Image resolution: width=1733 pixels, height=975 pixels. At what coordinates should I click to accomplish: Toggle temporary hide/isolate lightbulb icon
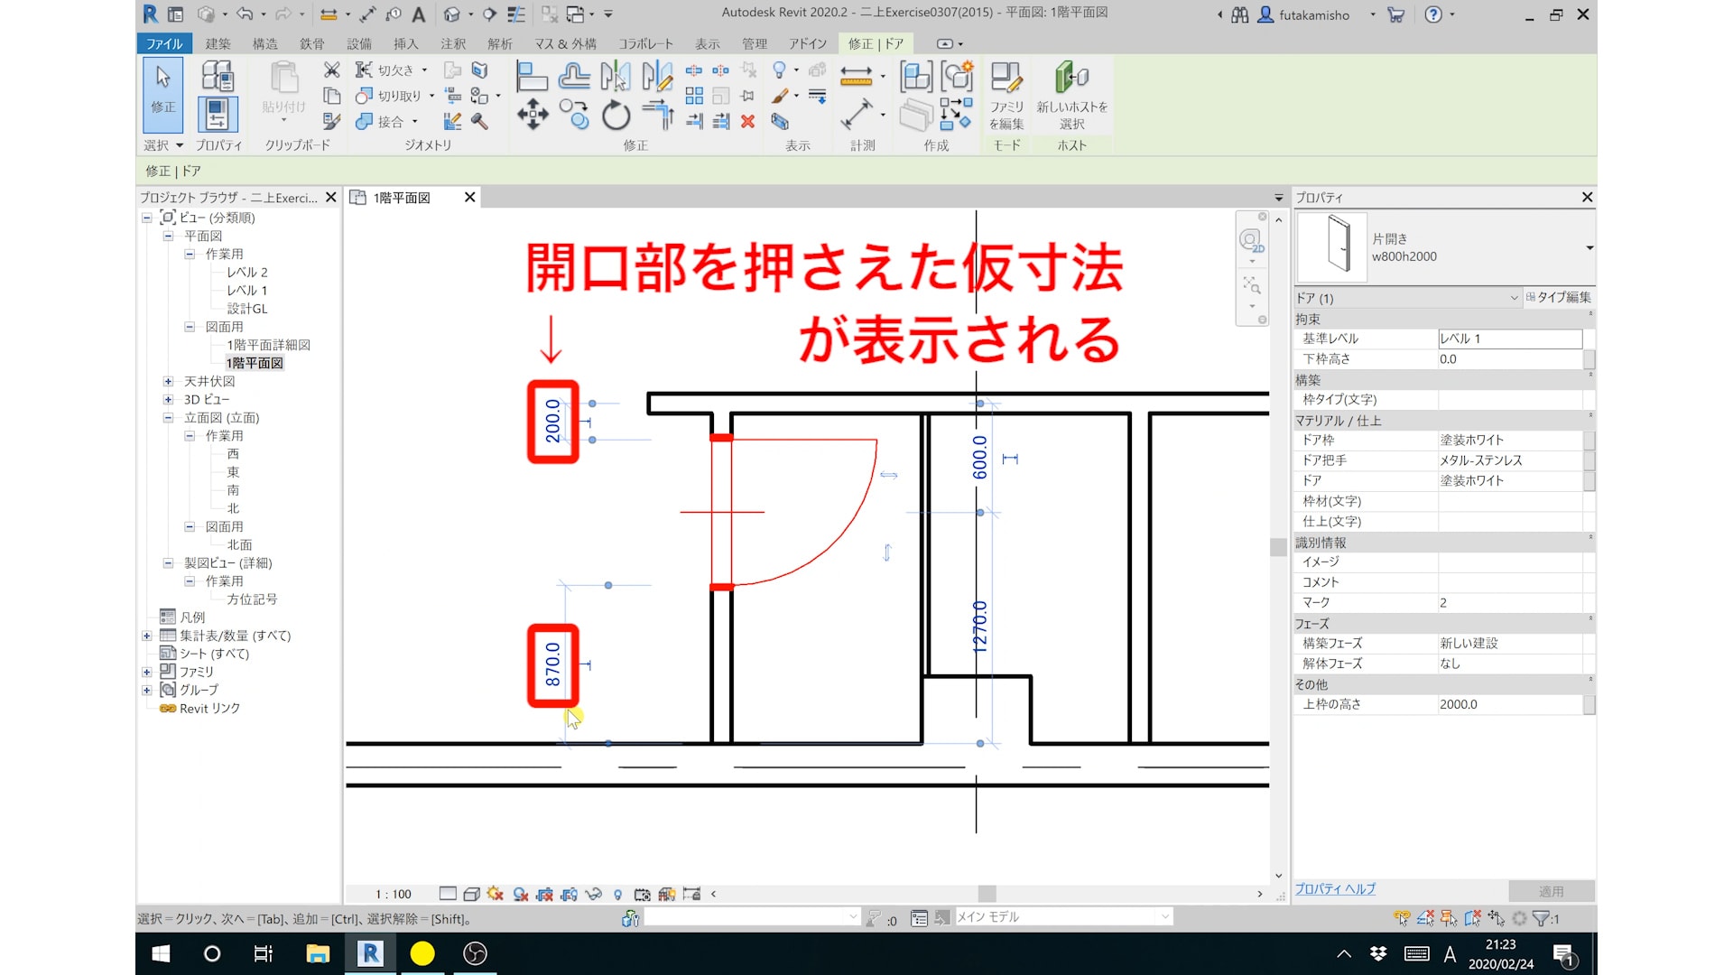pos(617,894)
